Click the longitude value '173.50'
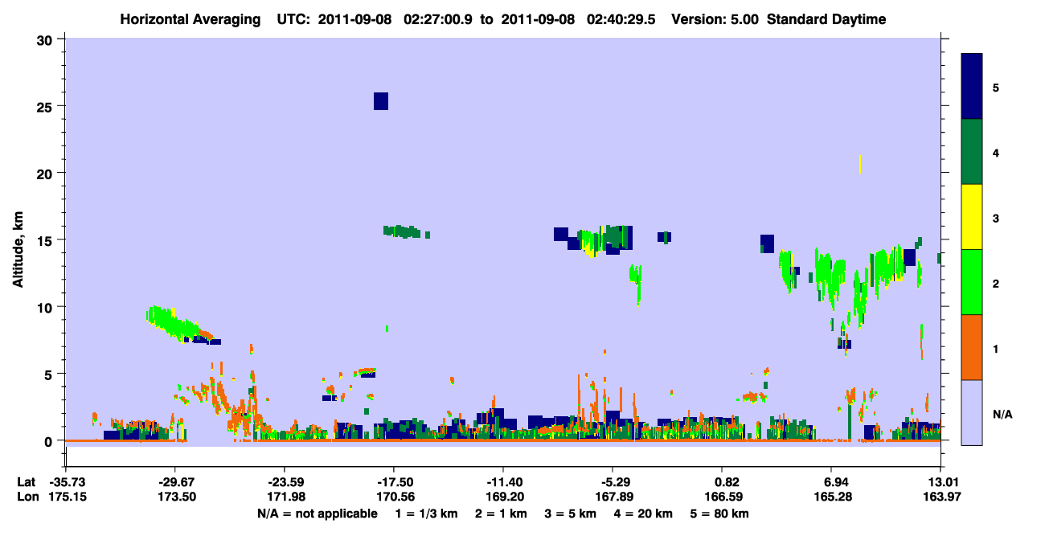Screen dimensions: 1045x536 coord(175,497)
